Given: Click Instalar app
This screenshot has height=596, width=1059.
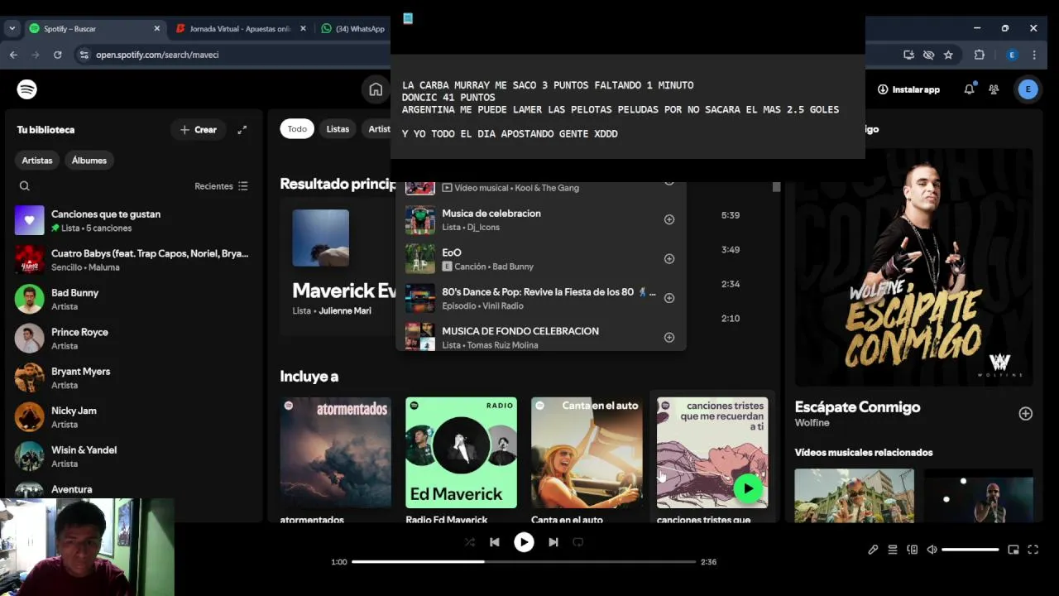Looking at the screenshot, I should [908, 89].
